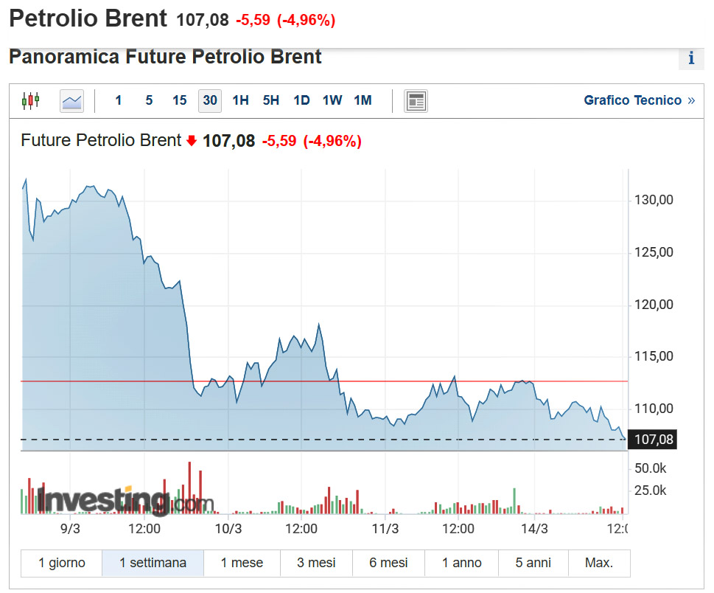
Task: Click the Investing.com watermark logo
Action: [118, 501]
